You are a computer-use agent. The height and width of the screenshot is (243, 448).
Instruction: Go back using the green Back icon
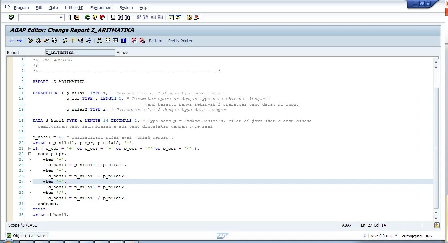pyautogui.click(x=87, y=17)
